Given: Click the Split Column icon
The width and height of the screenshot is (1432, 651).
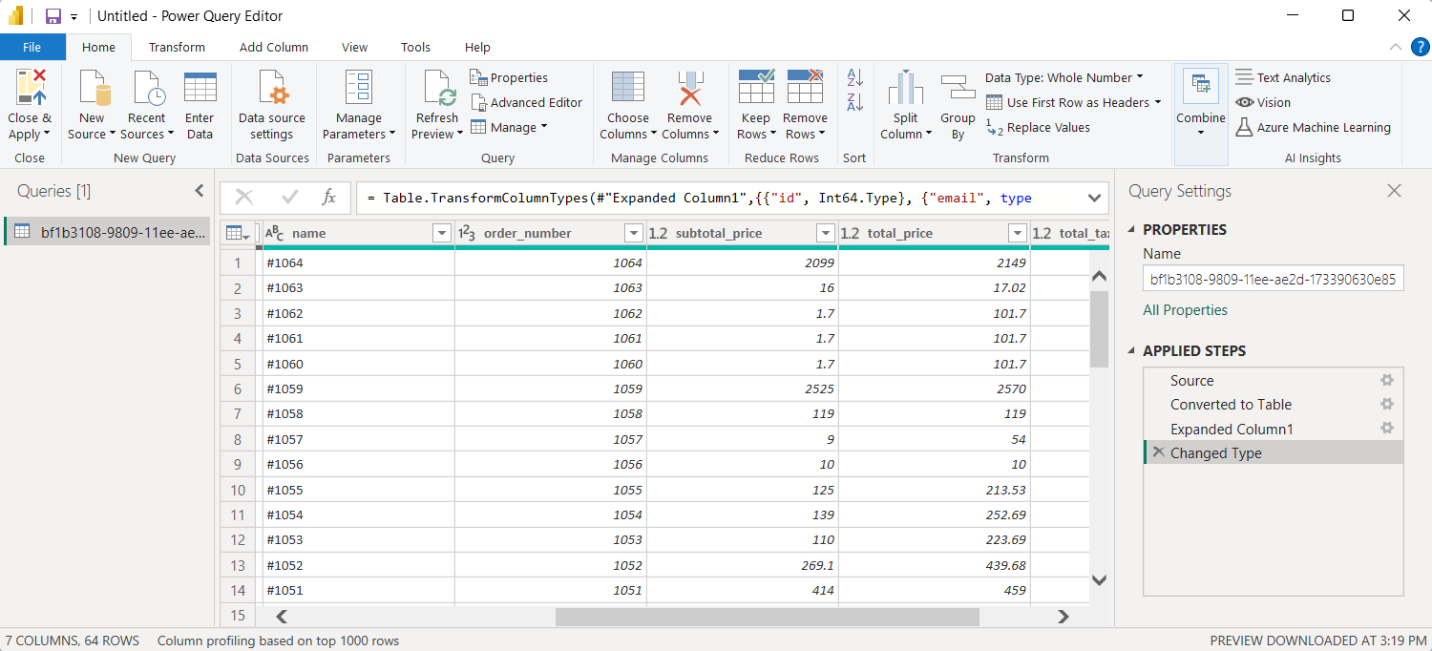Looking at the screenshot, I should point(906,88).
